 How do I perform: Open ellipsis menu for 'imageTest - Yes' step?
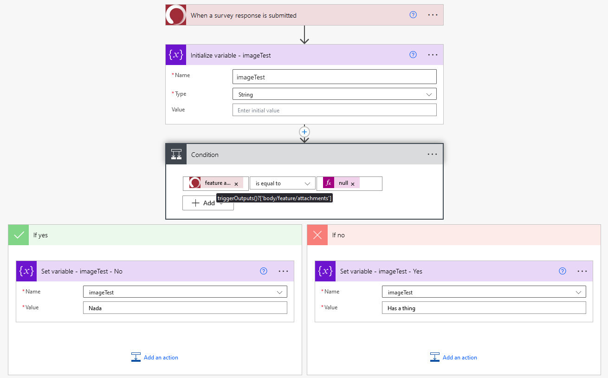coord(582,271)
